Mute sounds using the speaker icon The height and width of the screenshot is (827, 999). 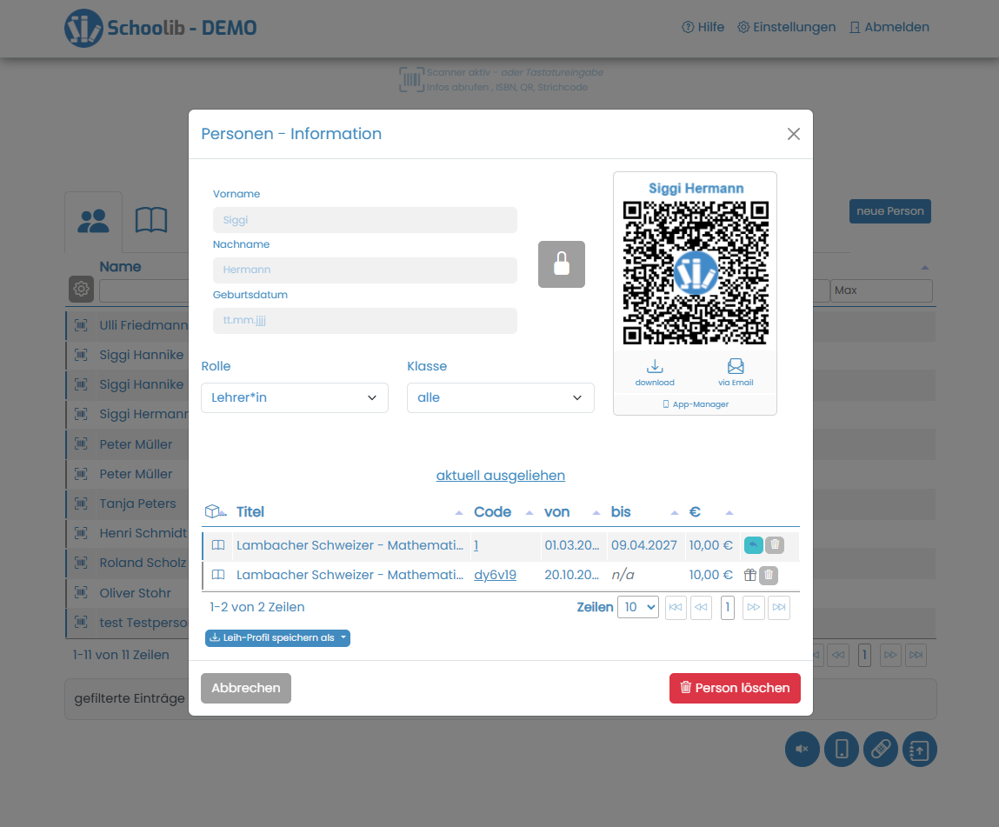(x=802, y=749)
